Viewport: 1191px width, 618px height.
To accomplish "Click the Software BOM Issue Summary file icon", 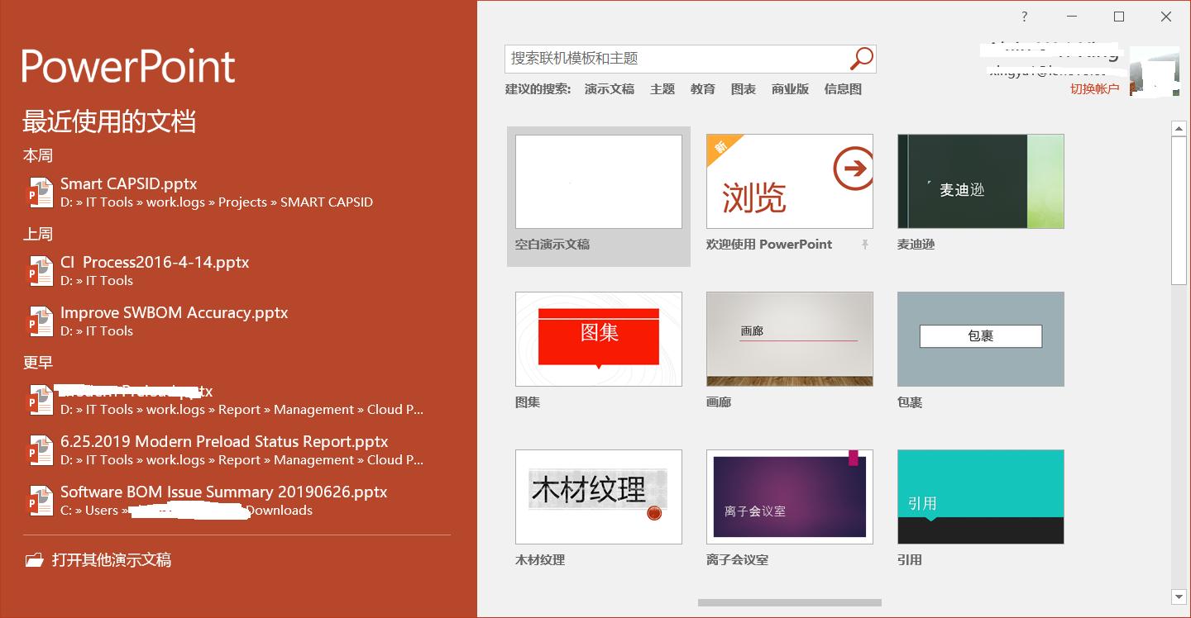I will coord(41,500).
